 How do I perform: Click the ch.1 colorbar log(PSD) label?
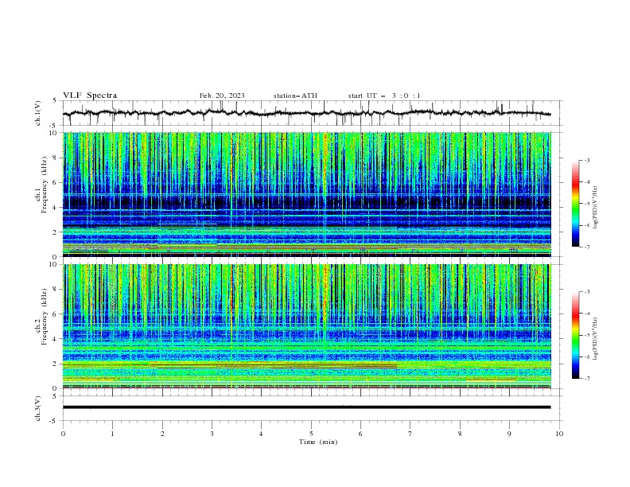point(595,208)
